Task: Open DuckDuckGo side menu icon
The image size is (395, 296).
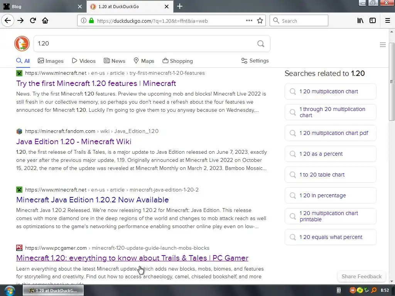Action: pyautogui.click(x=383, y=45)
